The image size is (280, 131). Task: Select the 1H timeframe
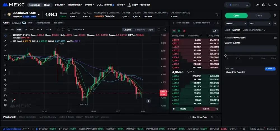click(26, 30)
